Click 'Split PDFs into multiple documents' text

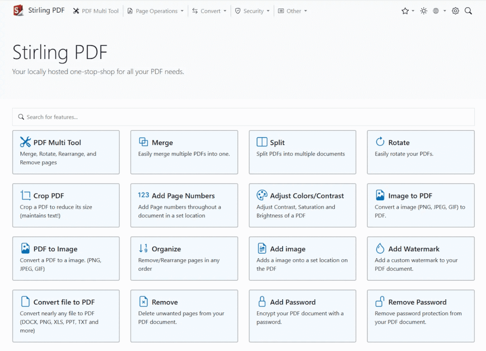301,154
